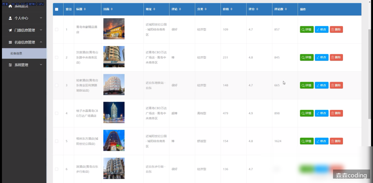Click the 评论数 column sort icon

coord(286,9)
